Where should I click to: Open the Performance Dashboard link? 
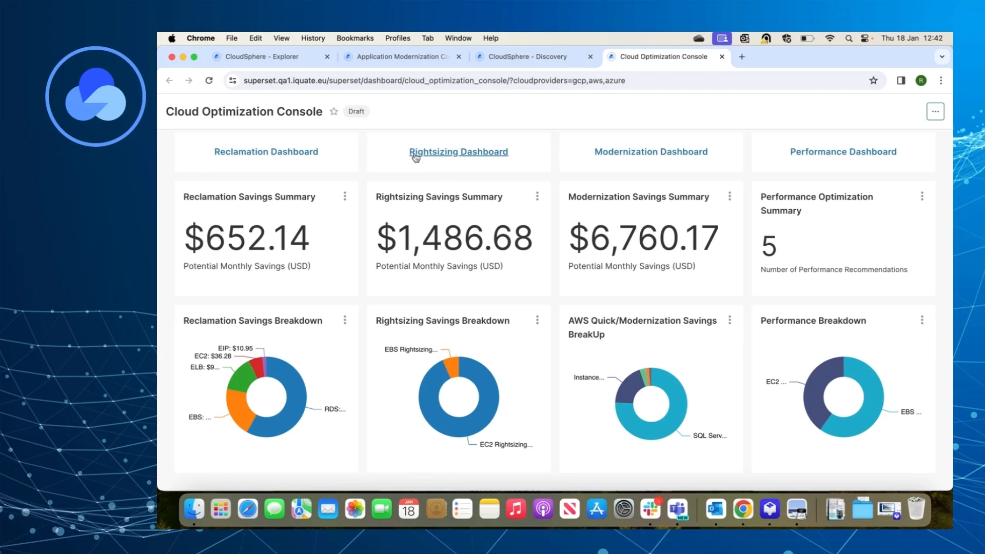[843, 152]
